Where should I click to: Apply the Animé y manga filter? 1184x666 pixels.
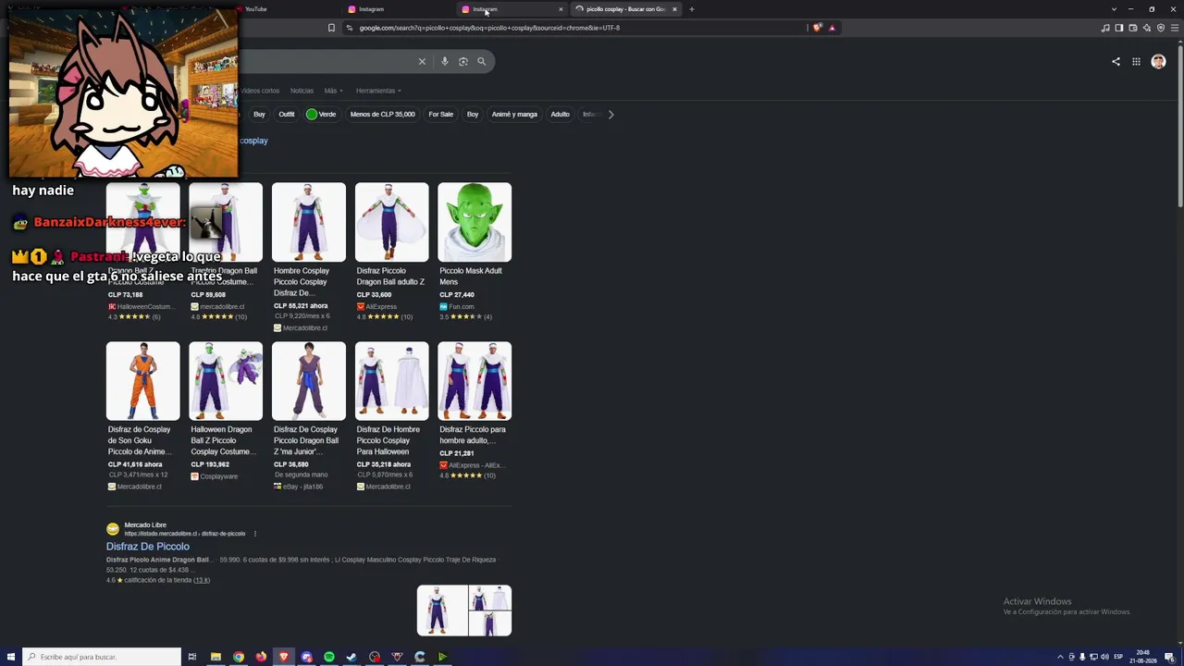click(x=514, y=115)
